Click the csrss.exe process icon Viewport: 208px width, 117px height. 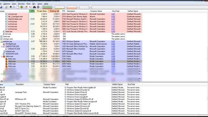click(x=2, y=36)
